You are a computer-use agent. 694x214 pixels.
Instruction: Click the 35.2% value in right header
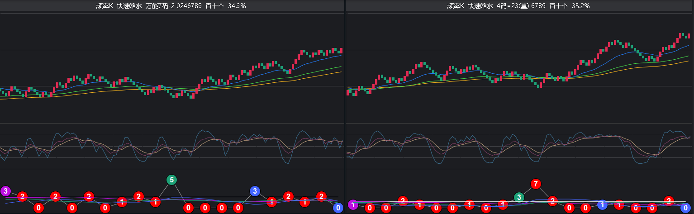pyautogui.click(x=580, y=5)
